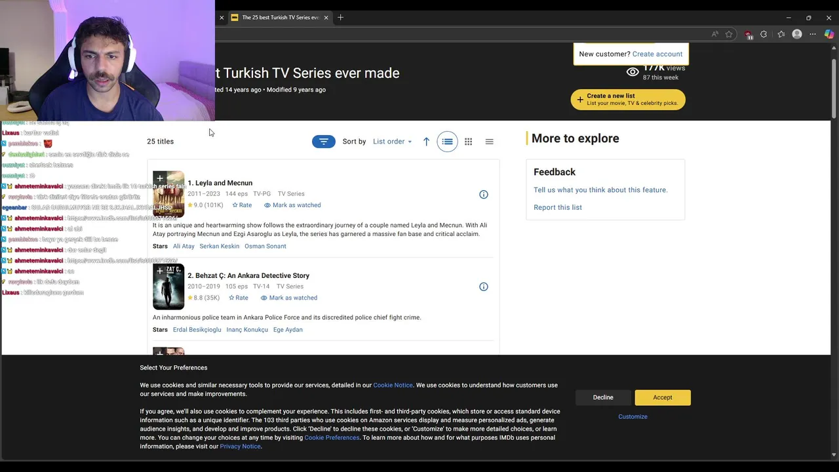Create a new list button

click(x=628, y=99)
